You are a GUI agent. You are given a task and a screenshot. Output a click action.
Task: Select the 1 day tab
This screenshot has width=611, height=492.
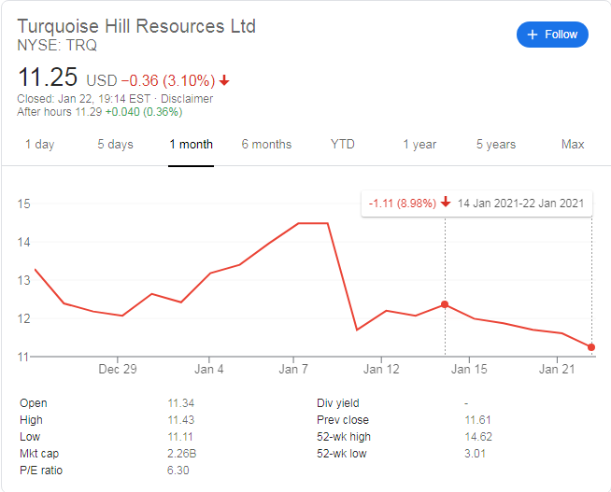coord(40,145)
